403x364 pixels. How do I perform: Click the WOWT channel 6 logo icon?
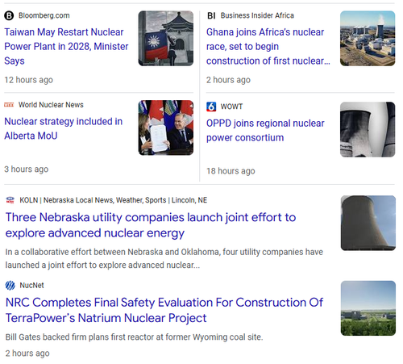[211, 107]
